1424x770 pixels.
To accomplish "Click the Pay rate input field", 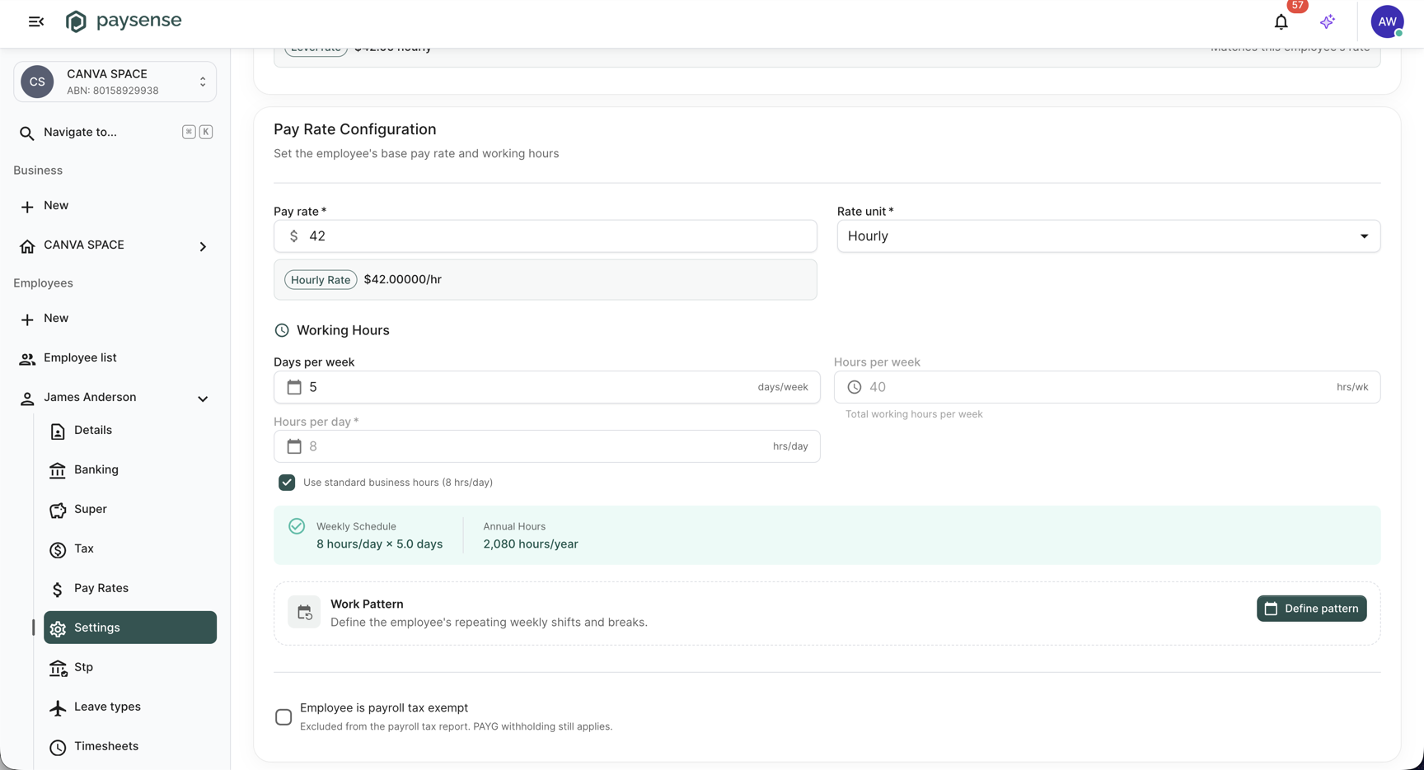I will (x=546, y=236).
